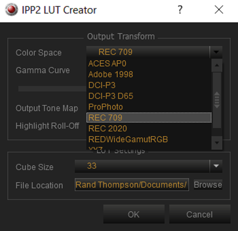The image size is (238, 231).
Task: Select the highlighted REC 709 list entry
Action: coord(149,118)
